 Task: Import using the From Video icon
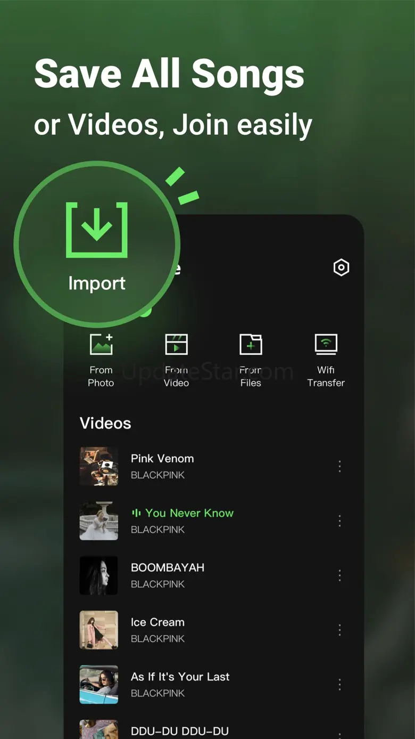click(x=176, y=344)
